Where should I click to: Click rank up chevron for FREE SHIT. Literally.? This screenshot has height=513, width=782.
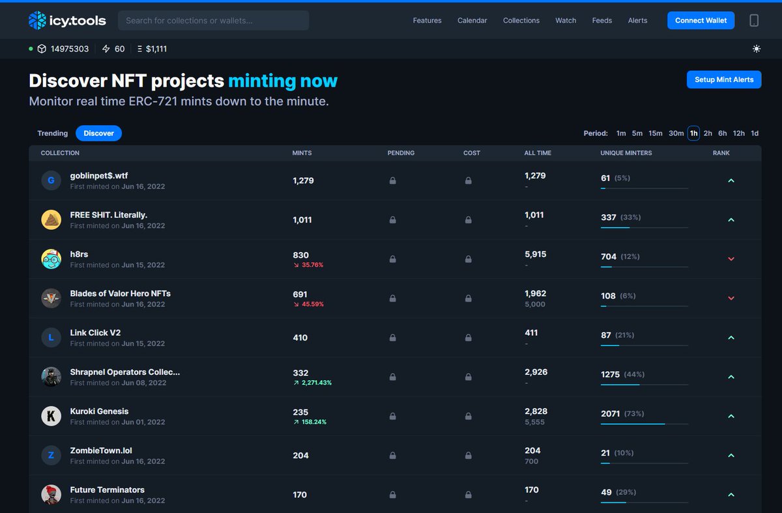pos(731,220)
